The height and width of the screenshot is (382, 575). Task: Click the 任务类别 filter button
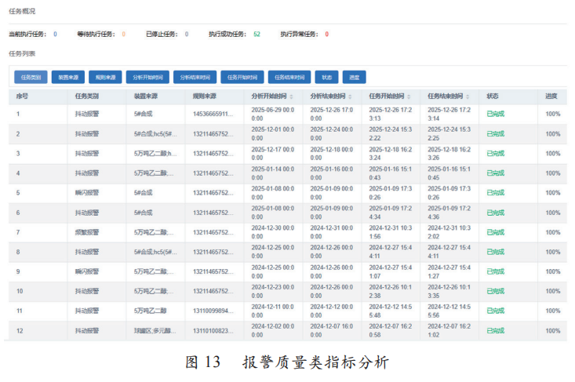point(31,78)
